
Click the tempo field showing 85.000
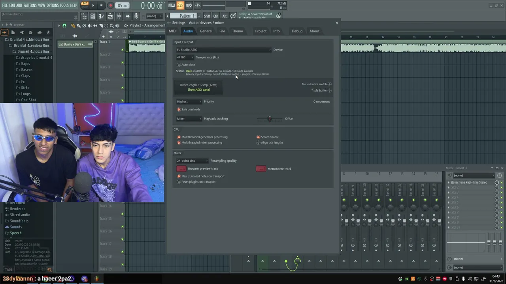[x=123, y=6]
